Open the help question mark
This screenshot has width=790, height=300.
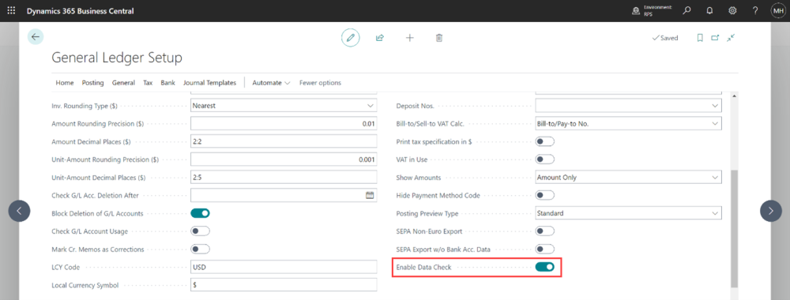755,10
